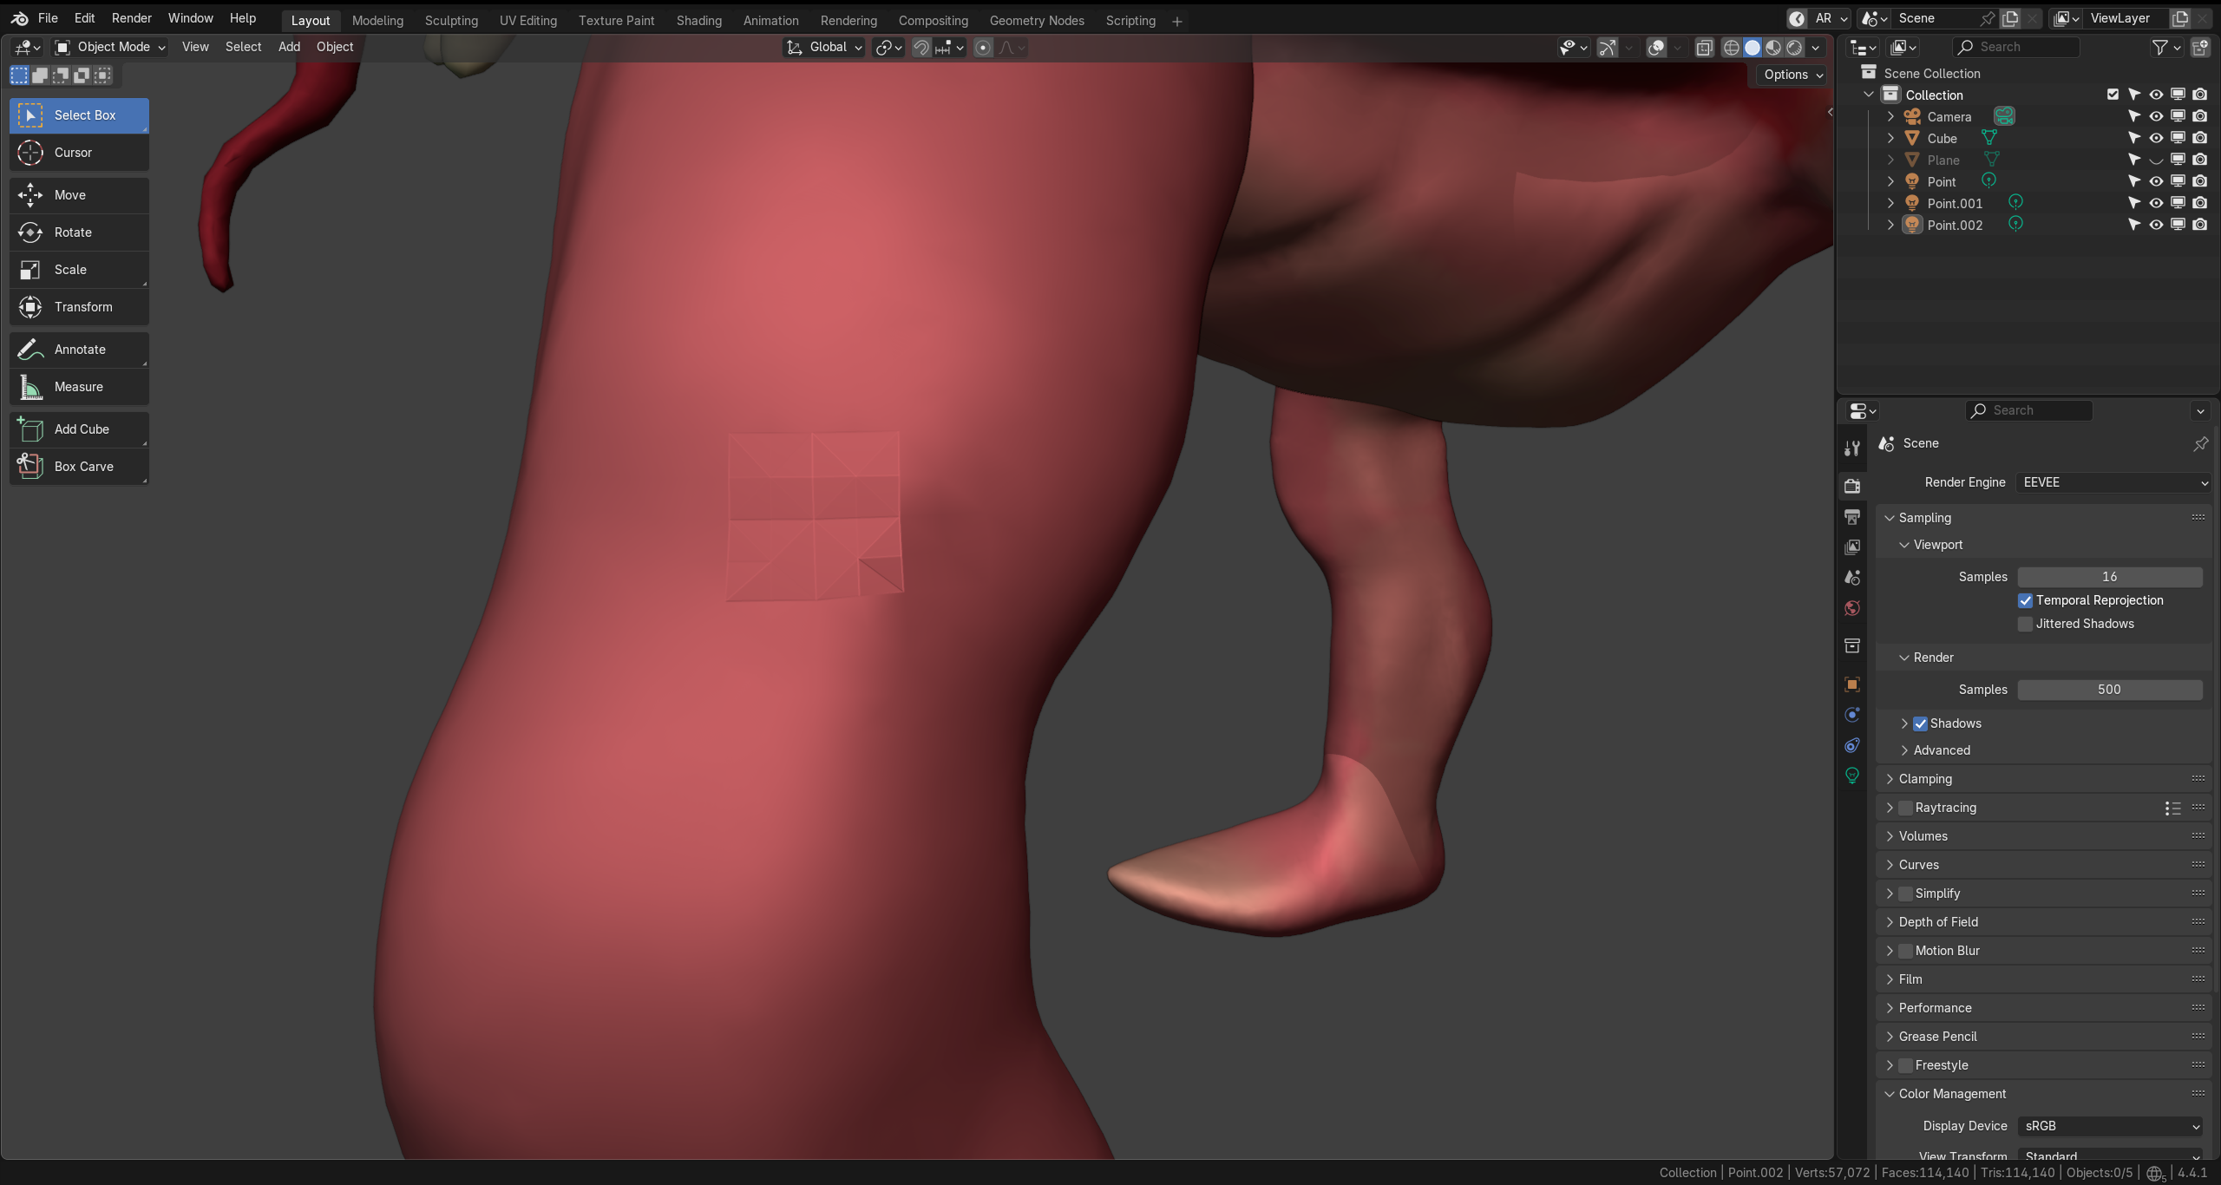Open the Scene properties tab icon
The image size is (2221, 1185).
[1852, 578]
